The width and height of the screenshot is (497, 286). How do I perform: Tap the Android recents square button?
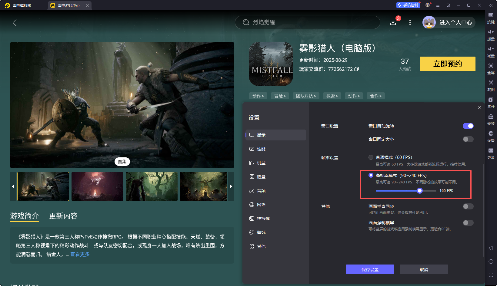(491, 275)
